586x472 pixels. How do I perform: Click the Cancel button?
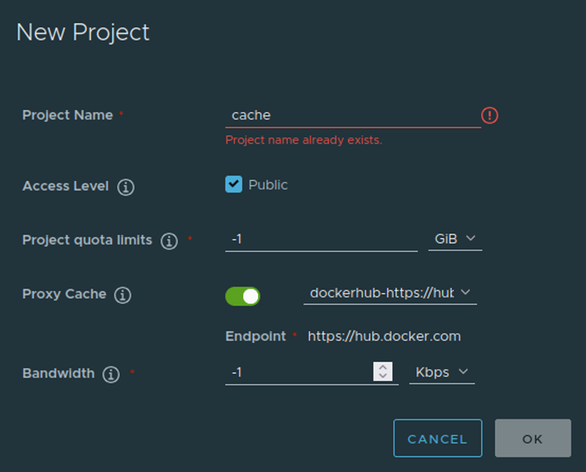(437, 439)
